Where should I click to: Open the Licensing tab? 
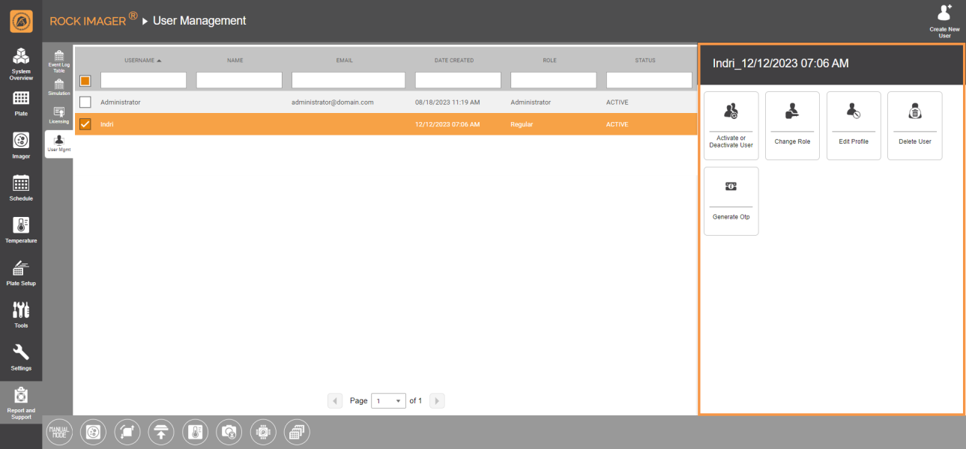click(x=58, y=116)
